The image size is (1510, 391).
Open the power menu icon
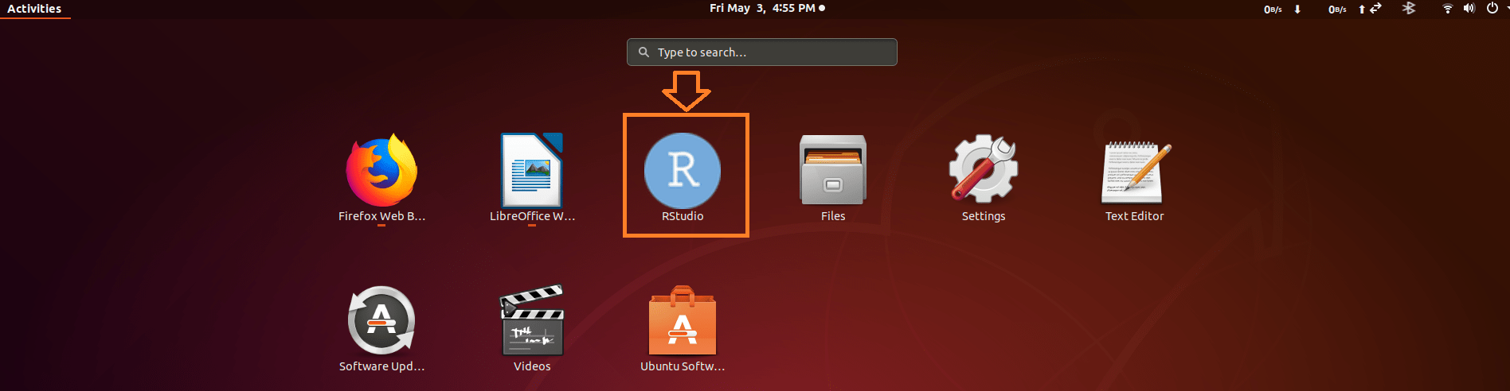tap(1492, 8)
